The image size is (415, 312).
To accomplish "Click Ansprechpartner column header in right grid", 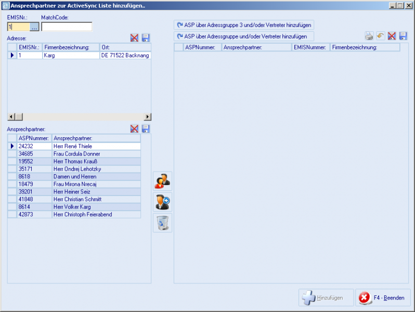I will tap(256, 47).
